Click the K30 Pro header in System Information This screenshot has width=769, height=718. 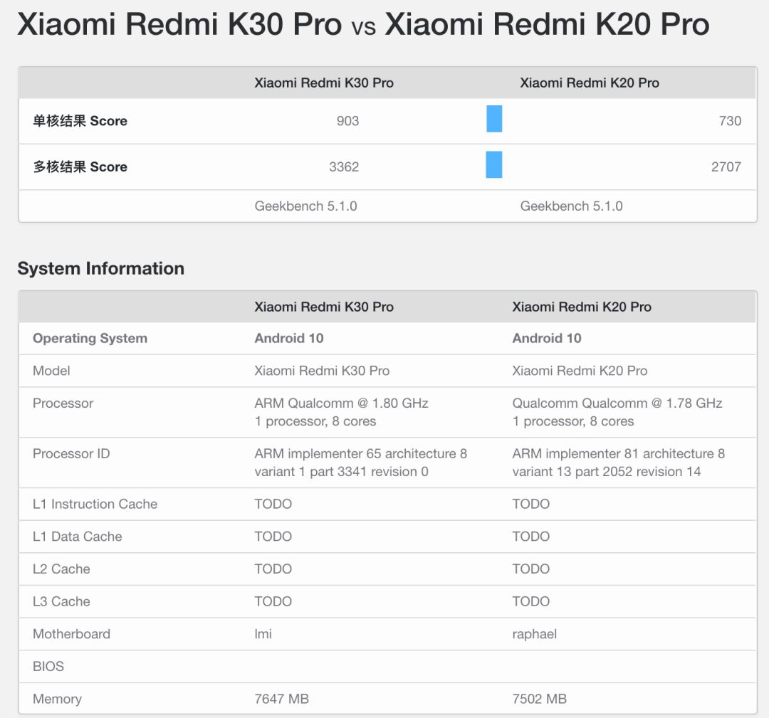[324, 307]
